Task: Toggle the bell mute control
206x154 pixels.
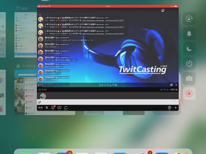Action: point(189,33)
